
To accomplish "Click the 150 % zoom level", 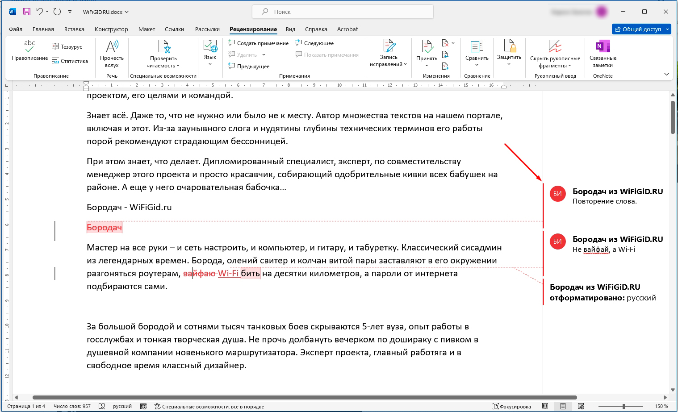I will coord(661,406).
